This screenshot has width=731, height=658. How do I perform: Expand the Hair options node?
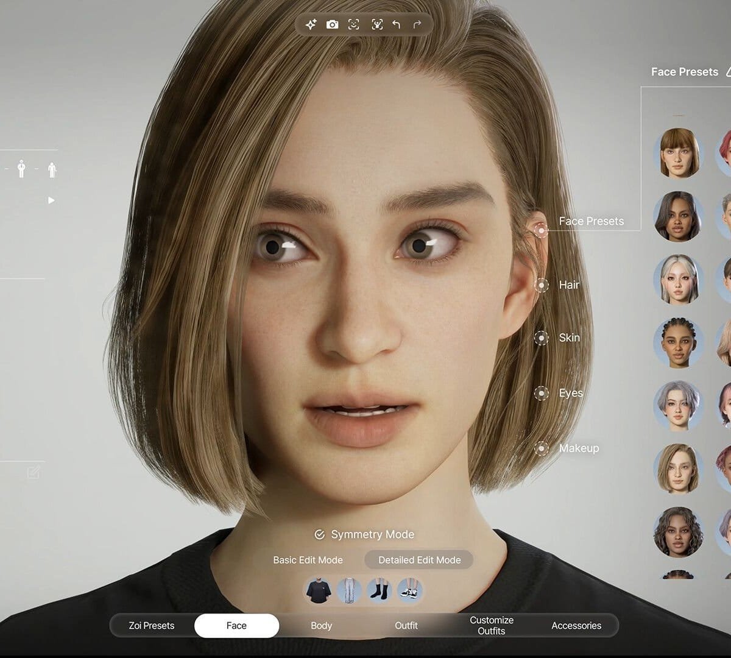click(x=541, y=285)
